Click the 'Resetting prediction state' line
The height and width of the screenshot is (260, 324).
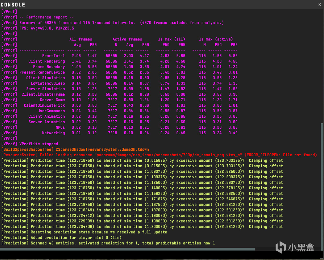[x=84, y=232]
